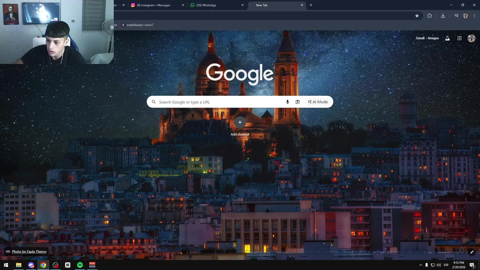Open a new tab with the plus button
Screen dimensions: 480x270
coord(311,5)
